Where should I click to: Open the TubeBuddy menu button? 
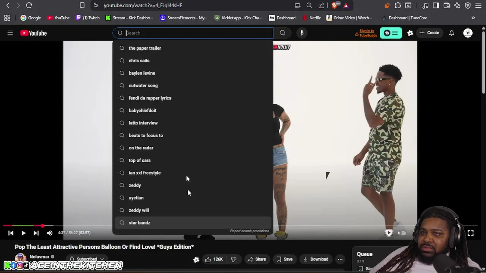[391, 33]
